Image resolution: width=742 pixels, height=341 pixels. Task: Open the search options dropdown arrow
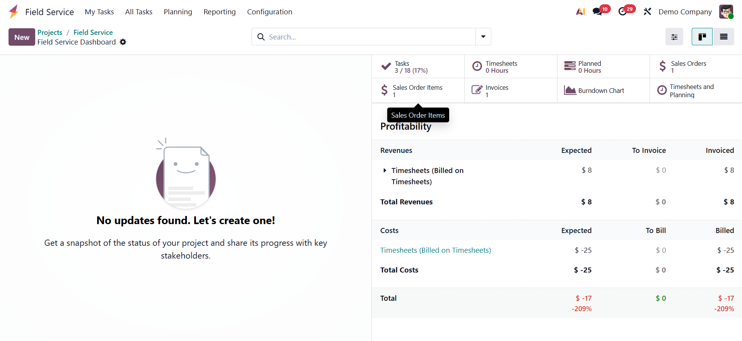point(483,37)
